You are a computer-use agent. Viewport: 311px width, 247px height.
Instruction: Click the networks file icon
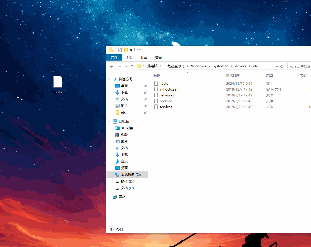click(x=156, y=95)
